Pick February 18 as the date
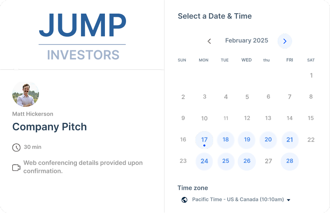Screen dimensions: 330x213 click(x=226, y=140)
